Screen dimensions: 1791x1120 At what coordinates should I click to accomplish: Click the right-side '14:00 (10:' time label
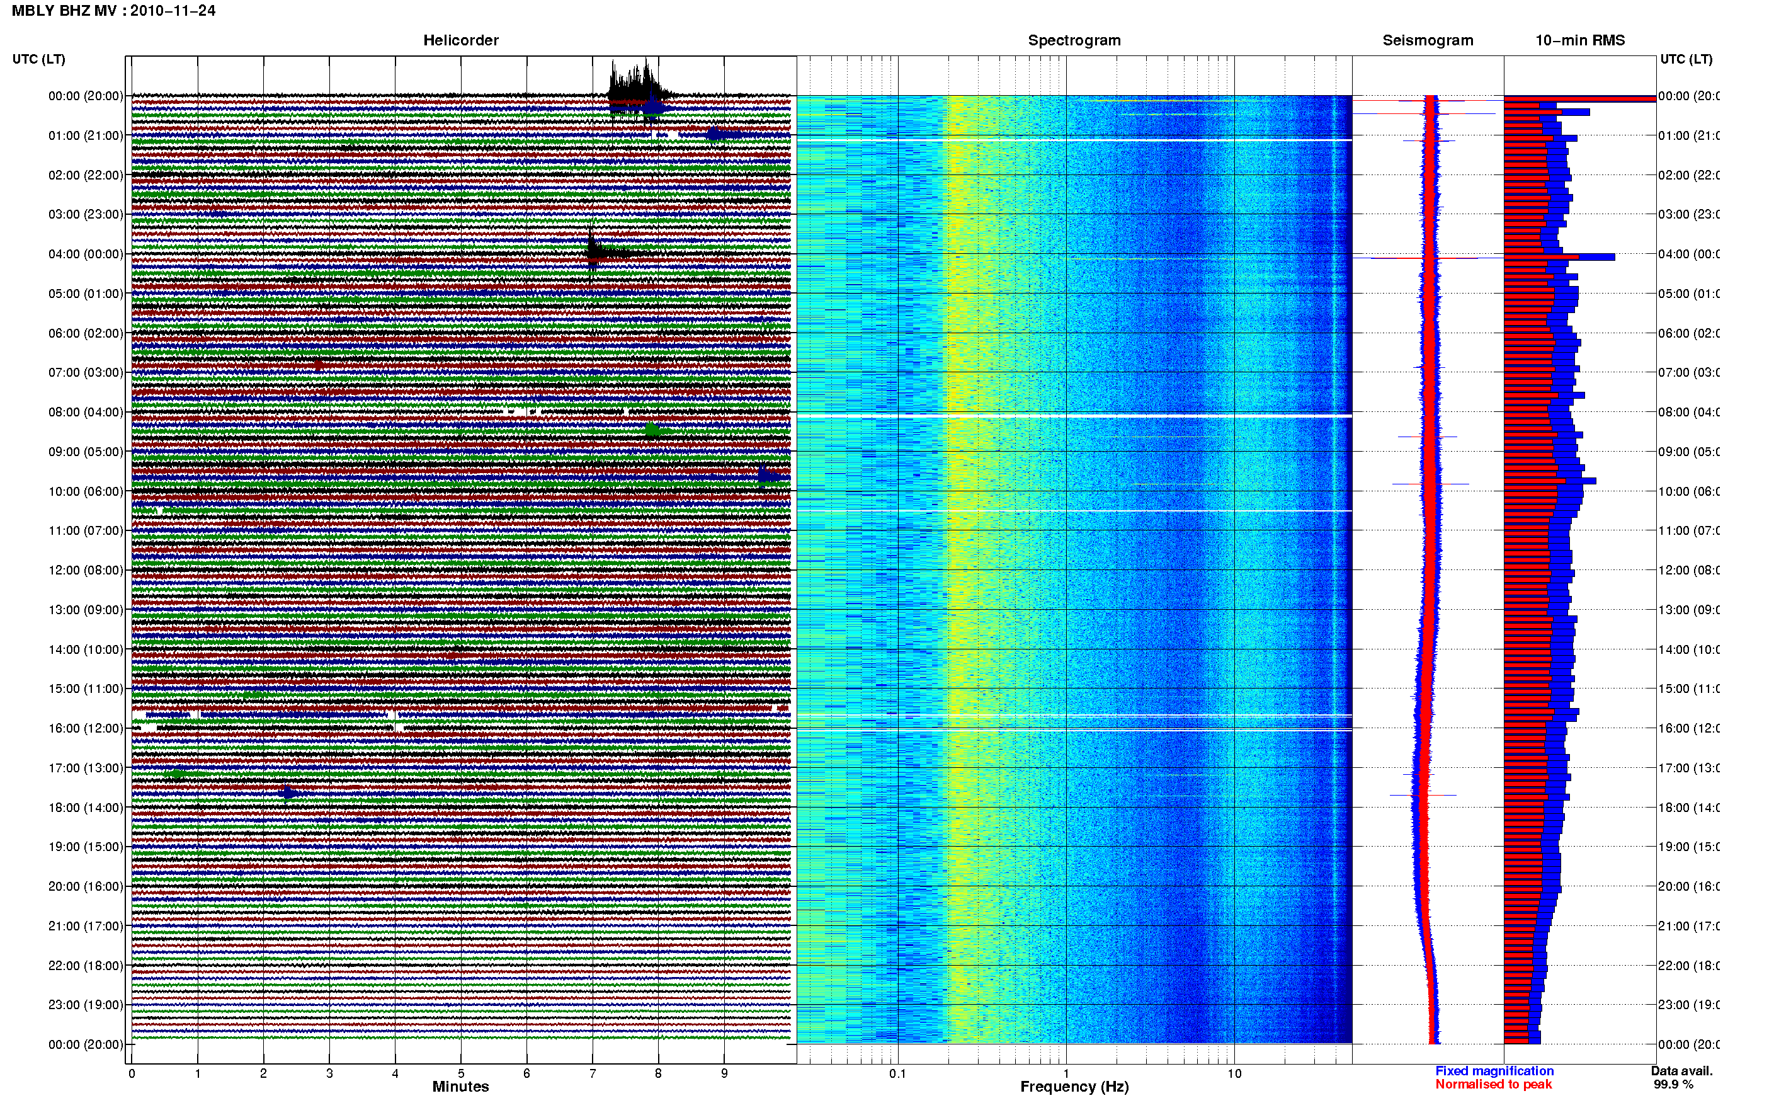point(1689,649)
